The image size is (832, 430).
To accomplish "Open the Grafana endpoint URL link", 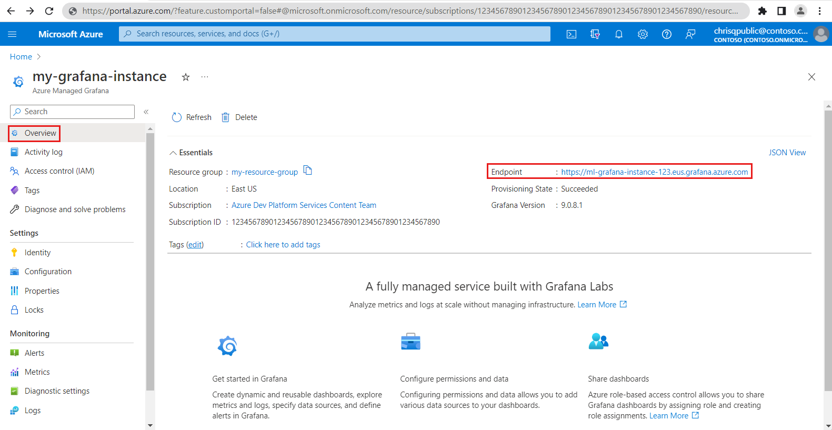I will (654, 172).
